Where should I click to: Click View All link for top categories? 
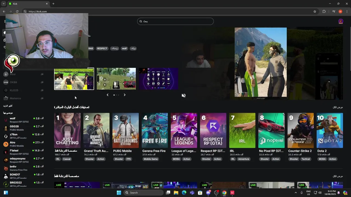[338, 107]
